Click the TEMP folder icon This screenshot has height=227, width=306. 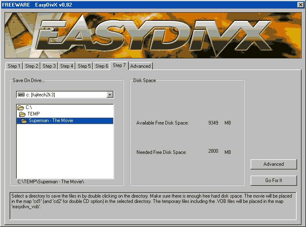(22, 114)
